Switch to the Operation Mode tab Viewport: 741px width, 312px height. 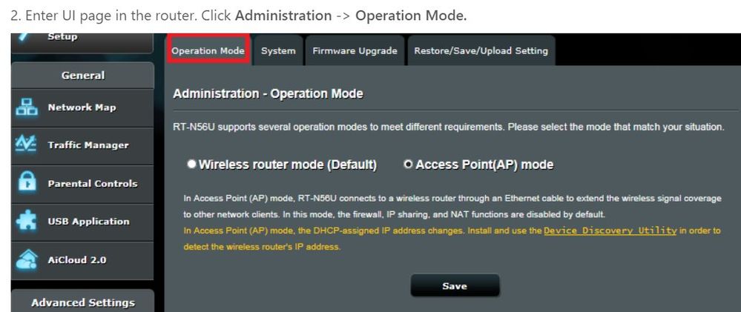(208, 50)
